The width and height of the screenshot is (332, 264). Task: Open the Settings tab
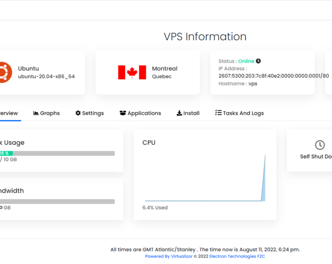pyautogui.click(x=90, y=113)
